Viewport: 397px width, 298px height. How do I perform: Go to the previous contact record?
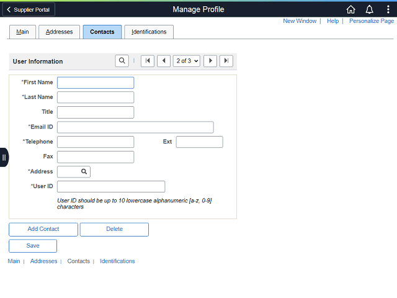coord(164,61)
